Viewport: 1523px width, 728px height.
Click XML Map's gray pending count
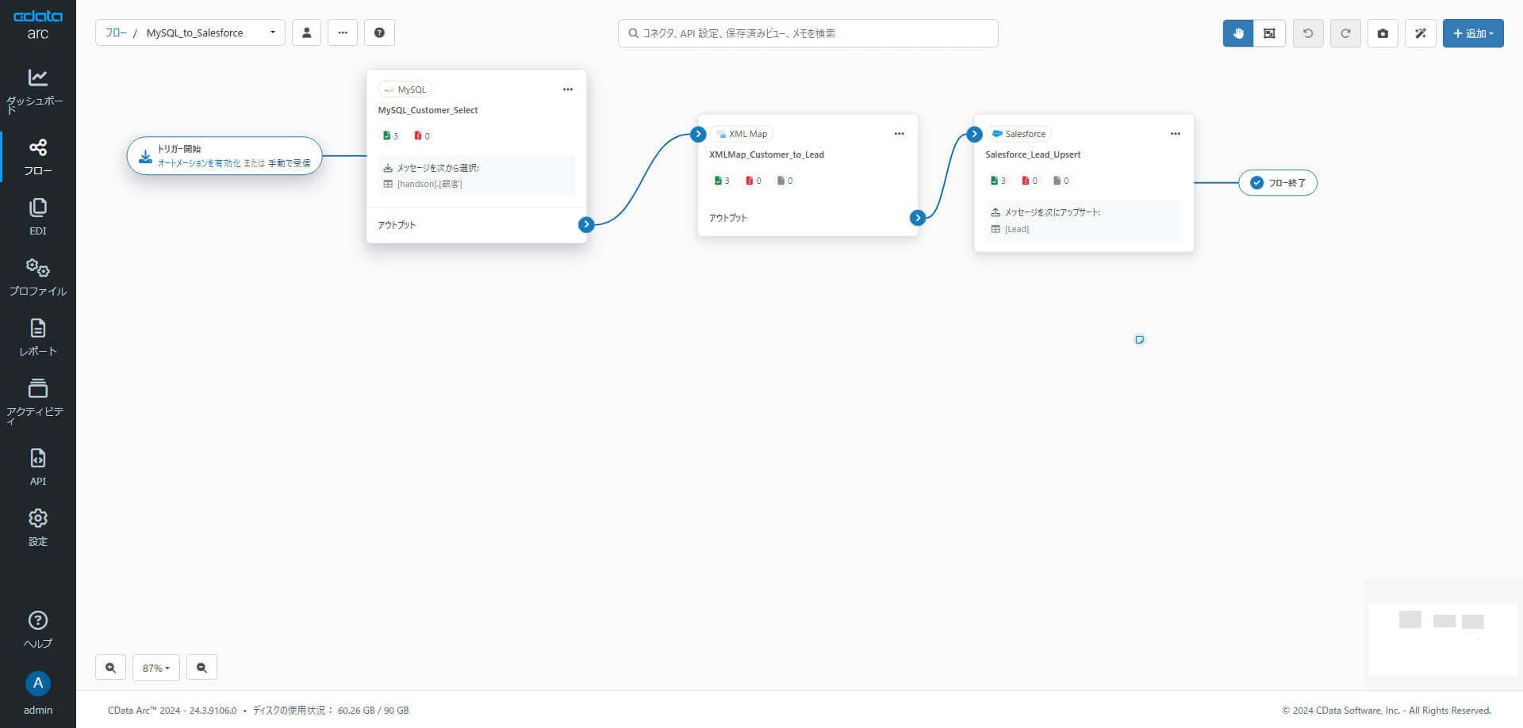click(785, 181)
